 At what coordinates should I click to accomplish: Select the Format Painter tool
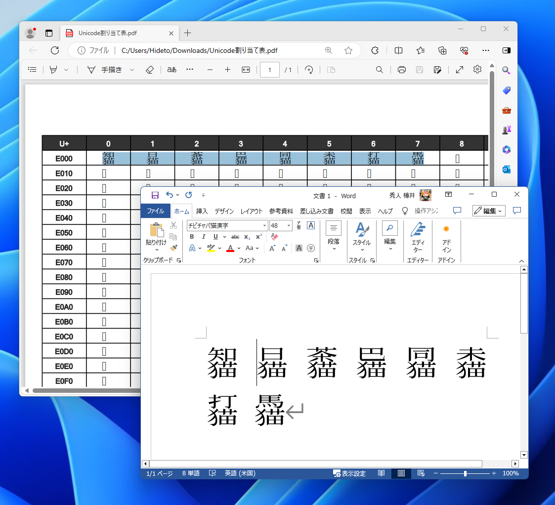point(174,248)
